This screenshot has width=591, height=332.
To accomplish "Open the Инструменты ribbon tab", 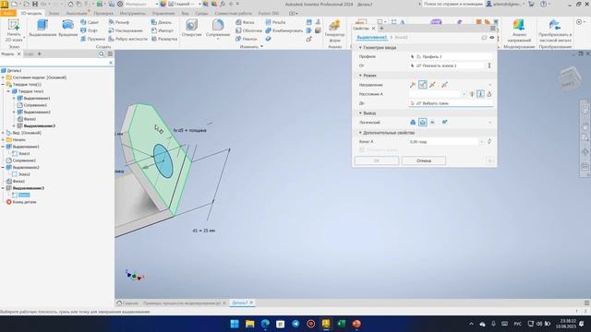I will [132, 13].
